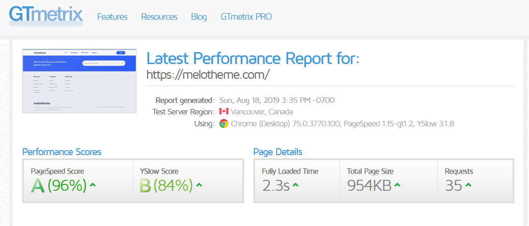Click the https://melotheme.com/ URL
Image resolution: width=529 pixels, height=226 pixels.
(x=207, y=75)
